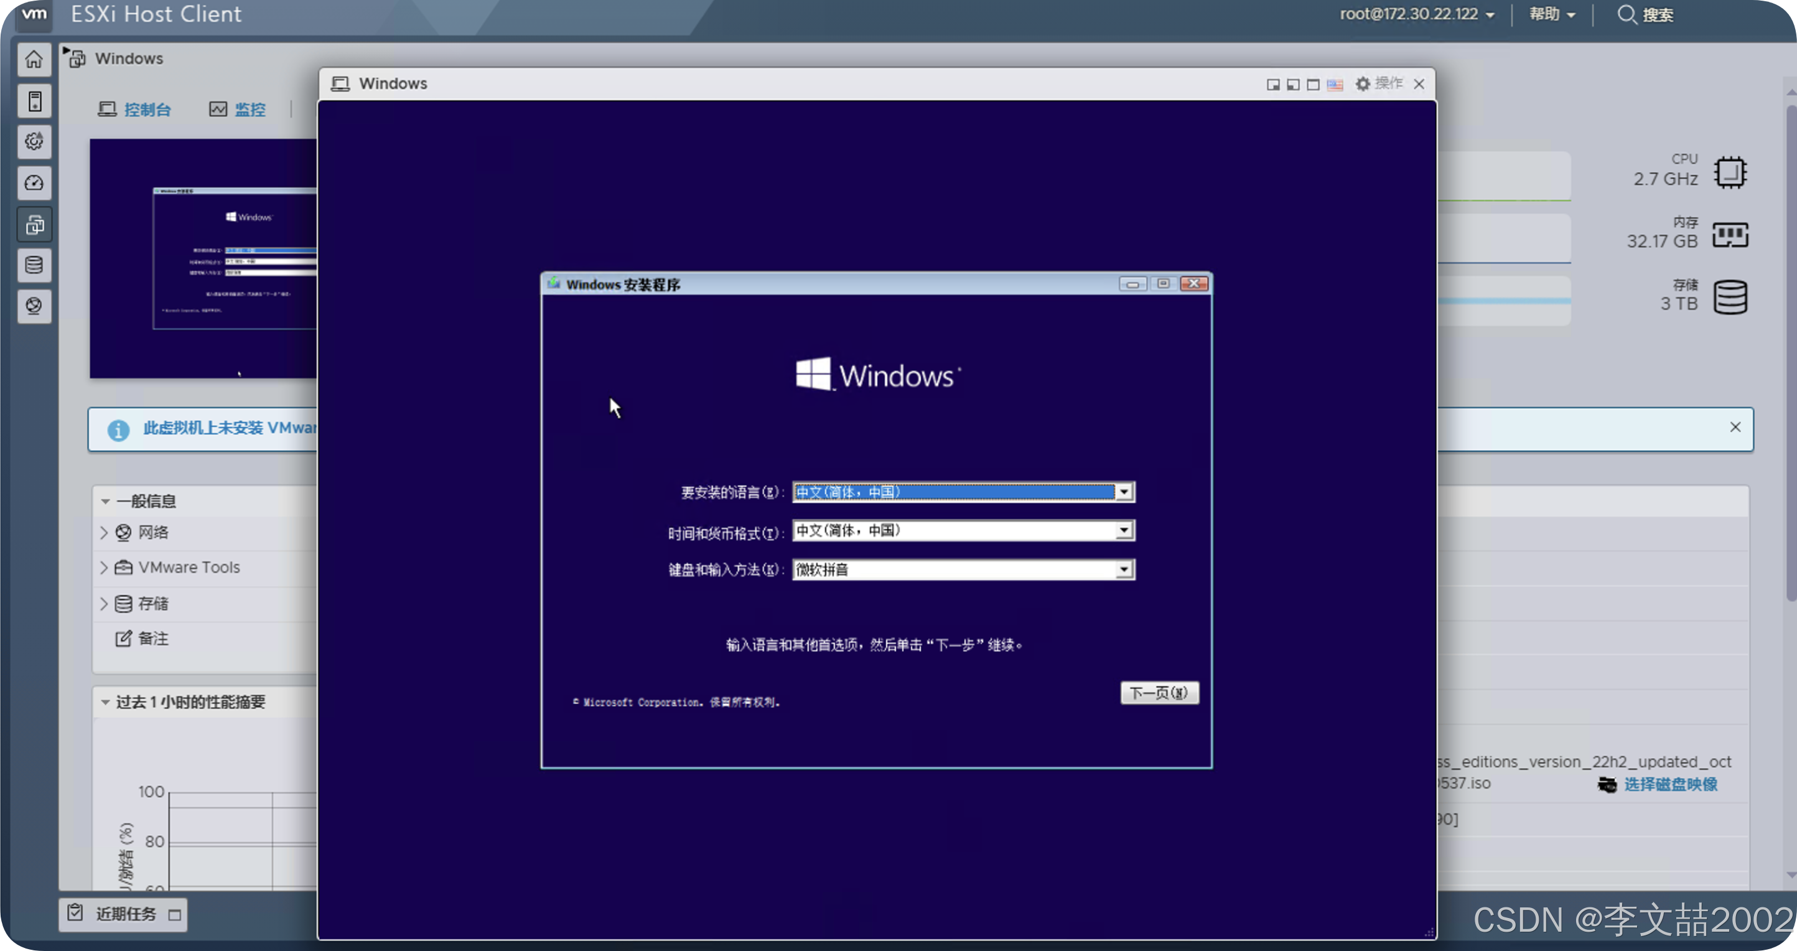
Task: Open the Storage sidebar icon
Action: [34, 266]
